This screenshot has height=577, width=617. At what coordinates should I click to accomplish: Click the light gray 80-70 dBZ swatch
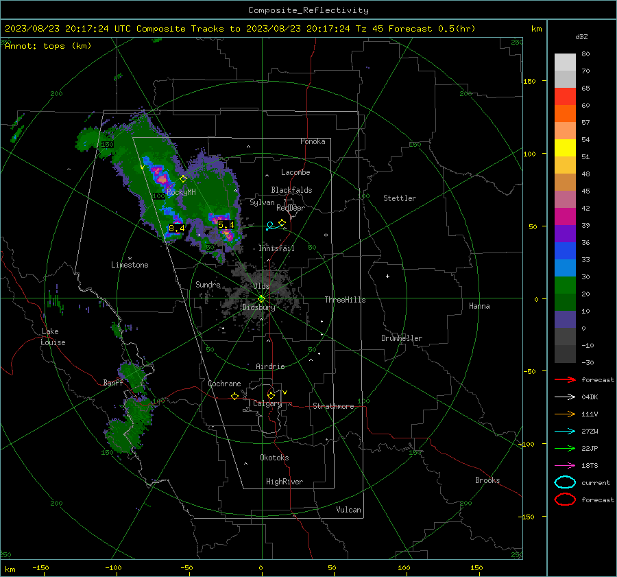pyautogui.click(x=565, y=62)
